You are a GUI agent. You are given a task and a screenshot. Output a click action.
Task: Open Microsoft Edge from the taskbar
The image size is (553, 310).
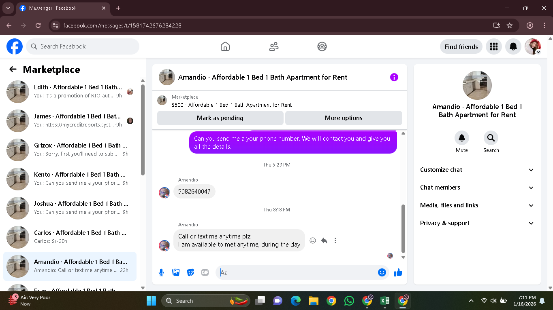pyautogui.click(x=295, y=301)
